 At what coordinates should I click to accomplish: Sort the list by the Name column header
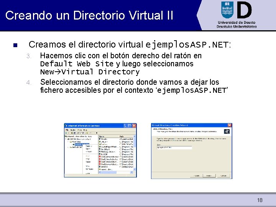[108, 136]
